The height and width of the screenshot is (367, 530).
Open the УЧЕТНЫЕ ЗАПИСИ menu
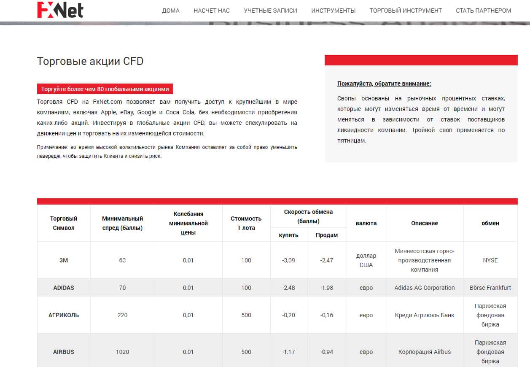270,11
